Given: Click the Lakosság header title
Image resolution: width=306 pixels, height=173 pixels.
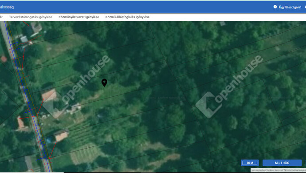Looking at the screenshot, I should click(7, 7).
